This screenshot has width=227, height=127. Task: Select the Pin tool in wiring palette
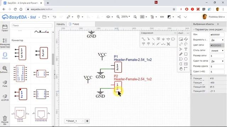pyautogui.click(x=163, y=44)
